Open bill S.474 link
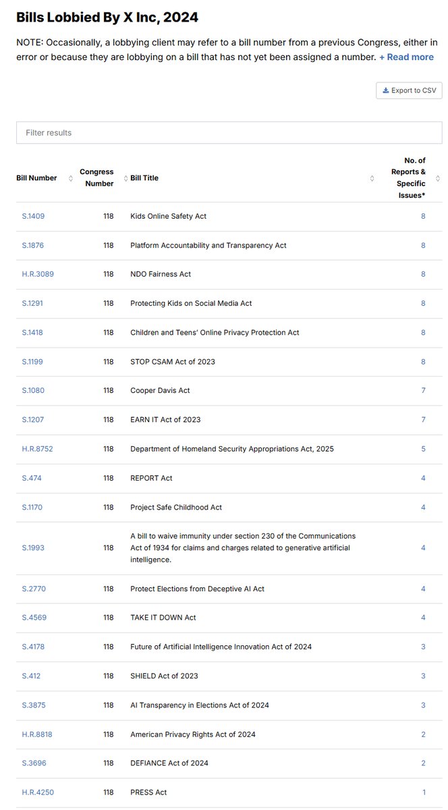This screenshot has width=448, height=810. coord(31,479)
